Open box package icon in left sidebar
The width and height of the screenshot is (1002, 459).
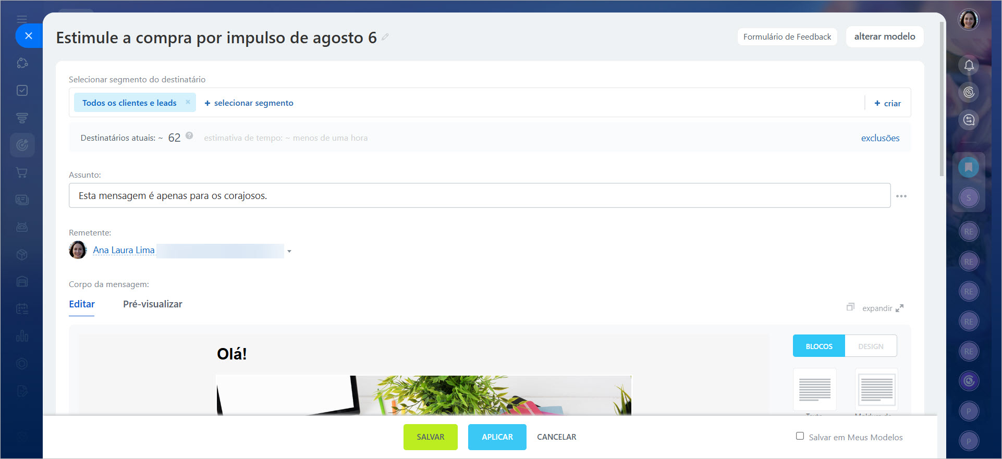point(22,254)
